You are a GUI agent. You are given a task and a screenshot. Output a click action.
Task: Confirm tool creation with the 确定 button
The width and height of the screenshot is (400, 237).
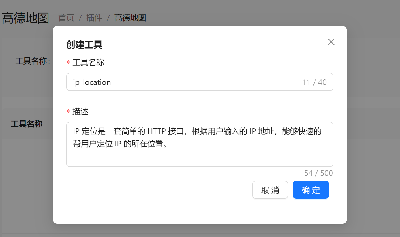(x=311, y=190)
